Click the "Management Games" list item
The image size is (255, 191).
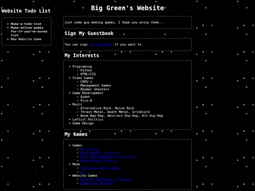[96, 85]
